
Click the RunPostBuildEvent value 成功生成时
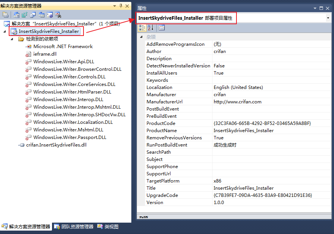click(x=225, y=145)
